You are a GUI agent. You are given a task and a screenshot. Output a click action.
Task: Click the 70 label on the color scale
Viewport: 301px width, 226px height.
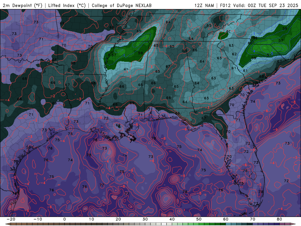coord(252,219)
